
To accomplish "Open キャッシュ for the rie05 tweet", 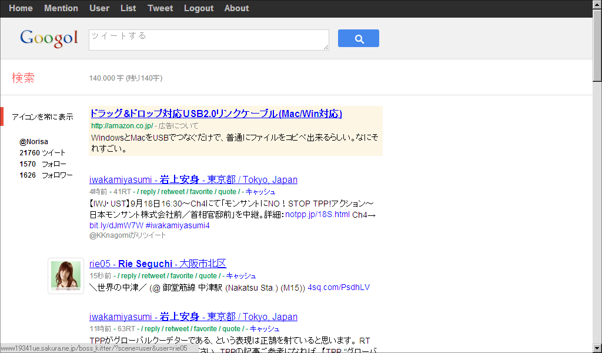I will [241, 275].
